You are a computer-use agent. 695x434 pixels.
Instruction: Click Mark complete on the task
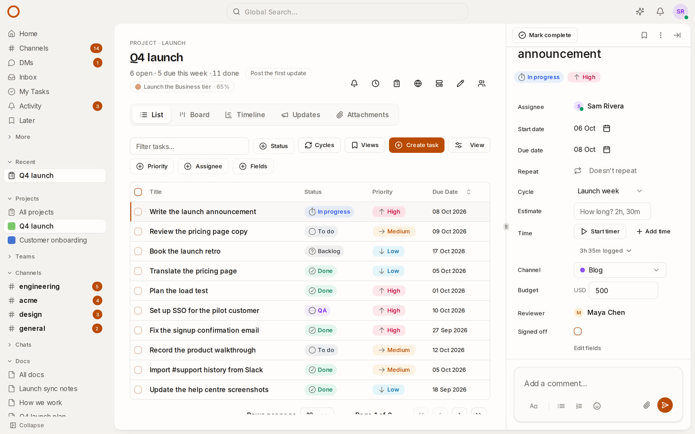pos(544,35)
